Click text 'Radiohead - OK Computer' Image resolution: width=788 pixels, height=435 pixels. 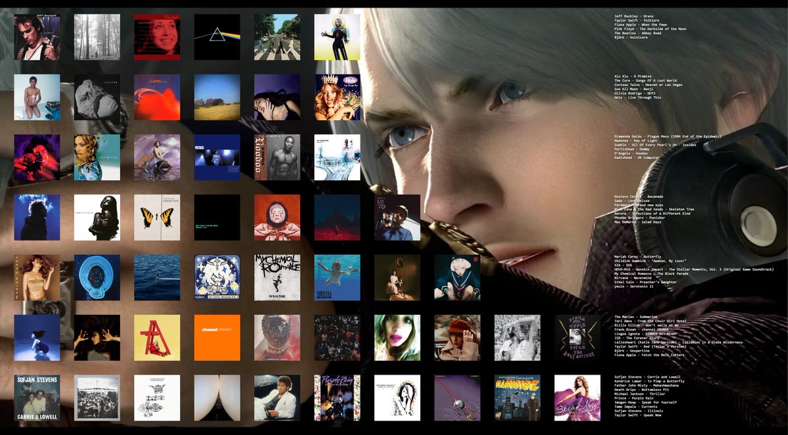pyautogui.click(x=636, y=158)
